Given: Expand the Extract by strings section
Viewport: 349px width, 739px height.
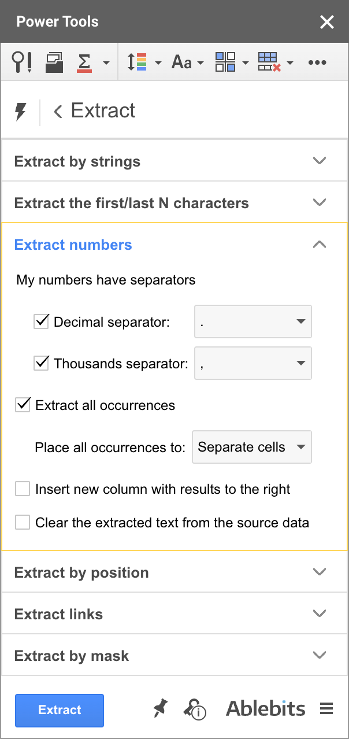Looking at the screenshot, I should 174,161.
